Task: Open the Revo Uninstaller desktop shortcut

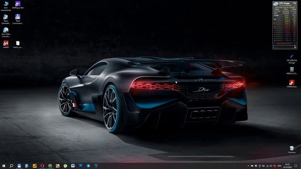Action: 6,19
